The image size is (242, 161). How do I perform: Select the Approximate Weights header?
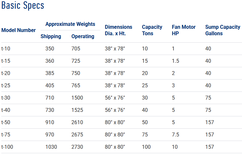70,24
